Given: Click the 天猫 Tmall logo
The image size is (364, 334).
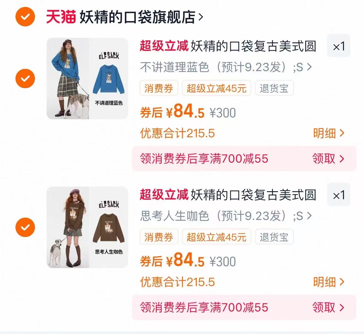Looking at the screenshot, I should click(61, 17).
